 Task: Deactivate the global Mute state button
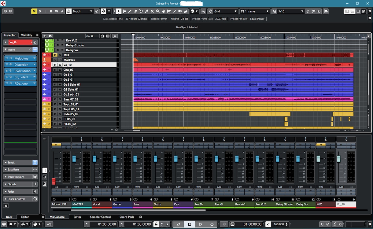34,11
